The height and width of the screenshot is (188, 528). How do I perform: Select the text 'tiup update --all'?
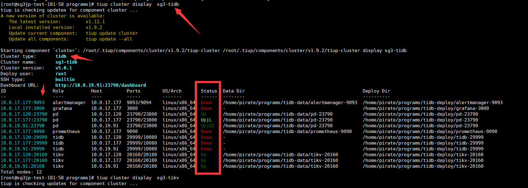(x=109, y=39)
